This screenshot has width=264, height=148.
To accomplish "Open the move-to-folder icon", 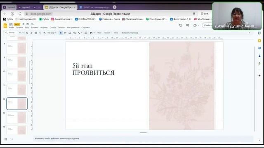I will pos(28,24).
